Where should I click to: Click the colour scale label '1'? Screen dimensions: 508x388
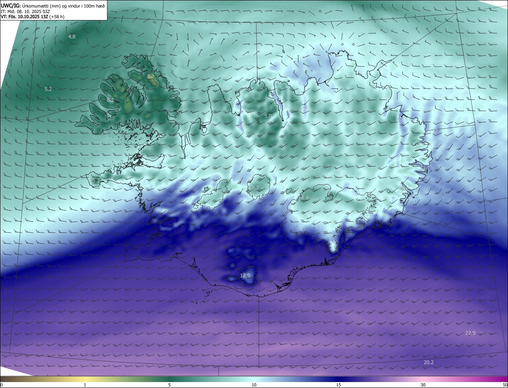coord(85,385)
